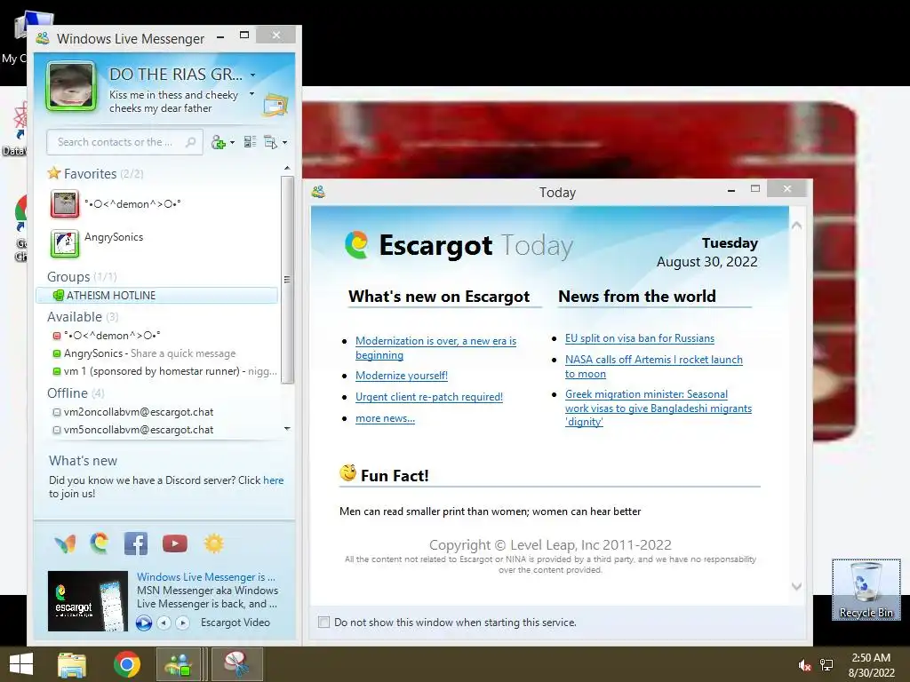Open the Escargot icon in the bottom bar
Screen dimensions: 910x682
pyautogui.click(x=100, y=543)
